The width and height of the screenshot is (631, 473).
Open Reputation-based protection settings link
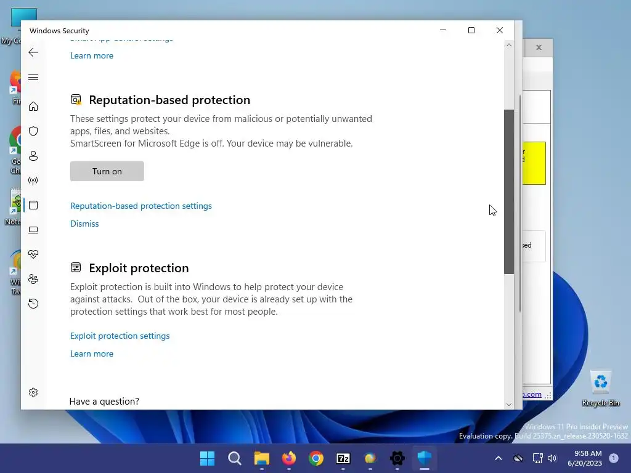pos(141,206)
